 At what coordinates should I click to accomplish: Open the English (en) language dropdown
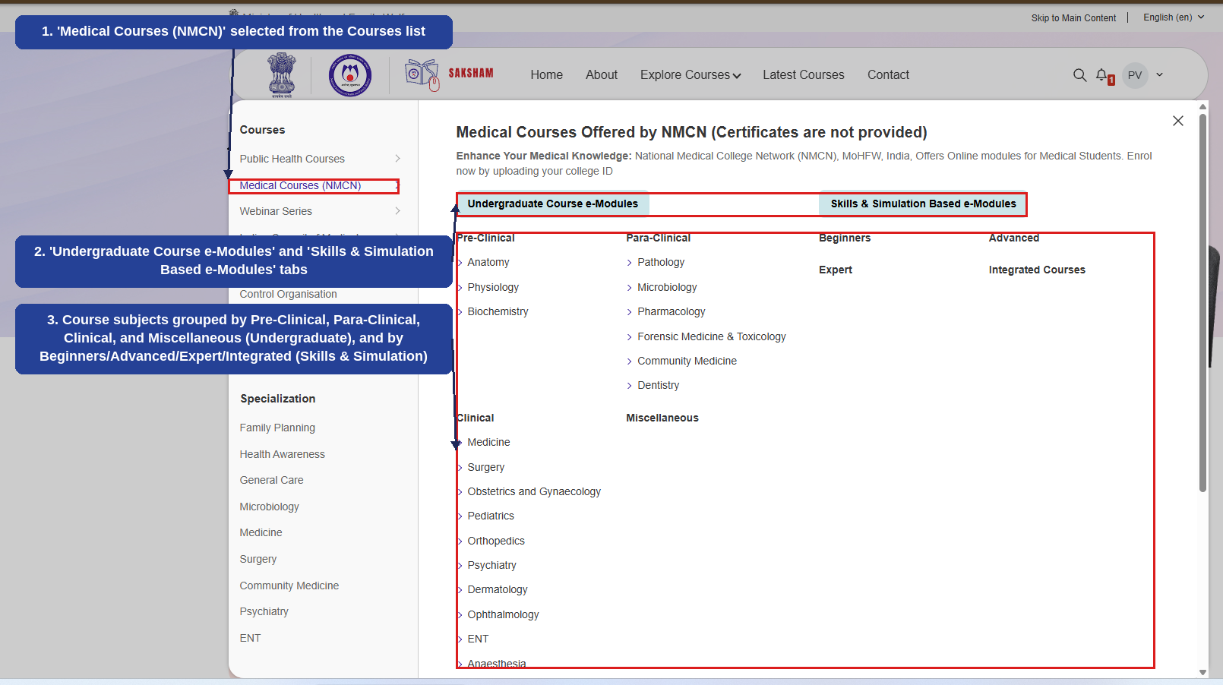tap(1174, 17)
